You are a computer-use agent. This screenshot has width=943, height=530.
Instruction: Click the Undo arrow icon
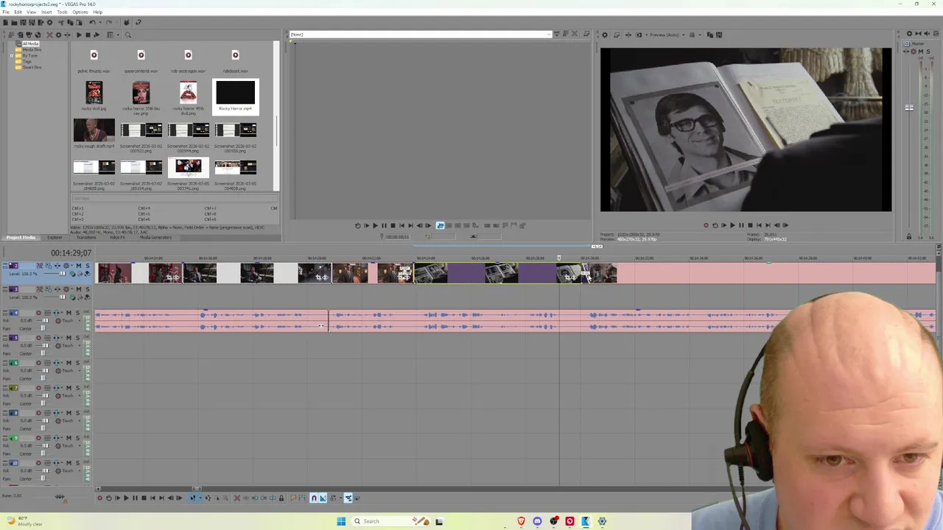pyautogui.click(x=93, y=22)
